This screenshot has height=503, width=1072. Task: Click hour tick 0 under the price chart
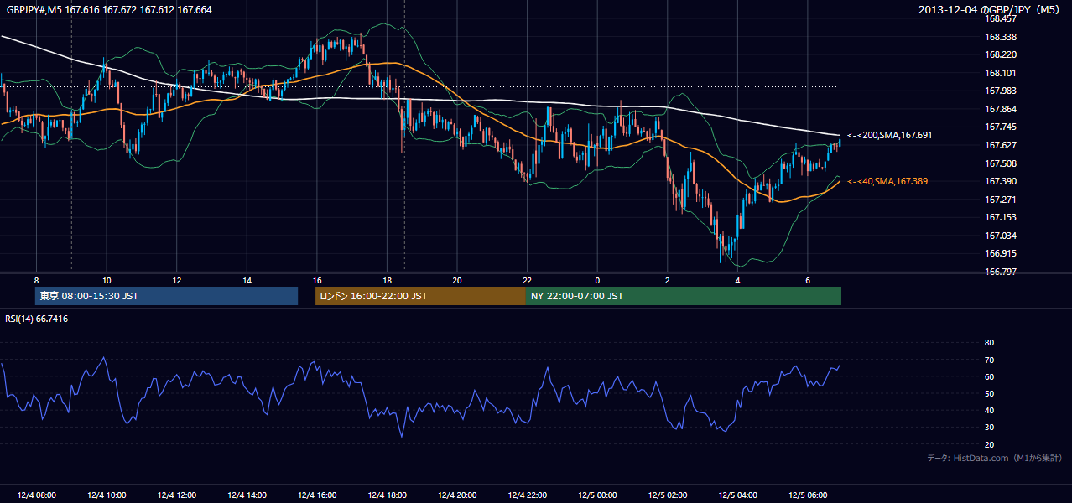pos(597,280)
